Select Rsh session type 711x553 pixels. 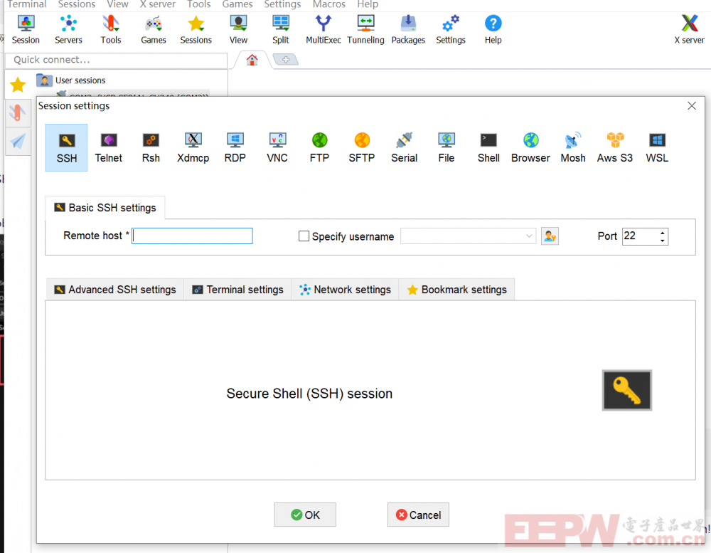click(x=151, y=147)
